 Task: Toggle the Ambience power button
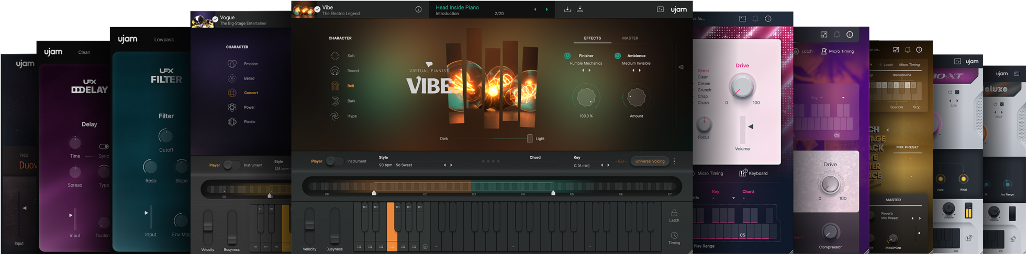(618, 56)
